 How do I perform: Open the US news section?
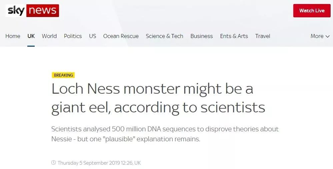tap(92, 36)
